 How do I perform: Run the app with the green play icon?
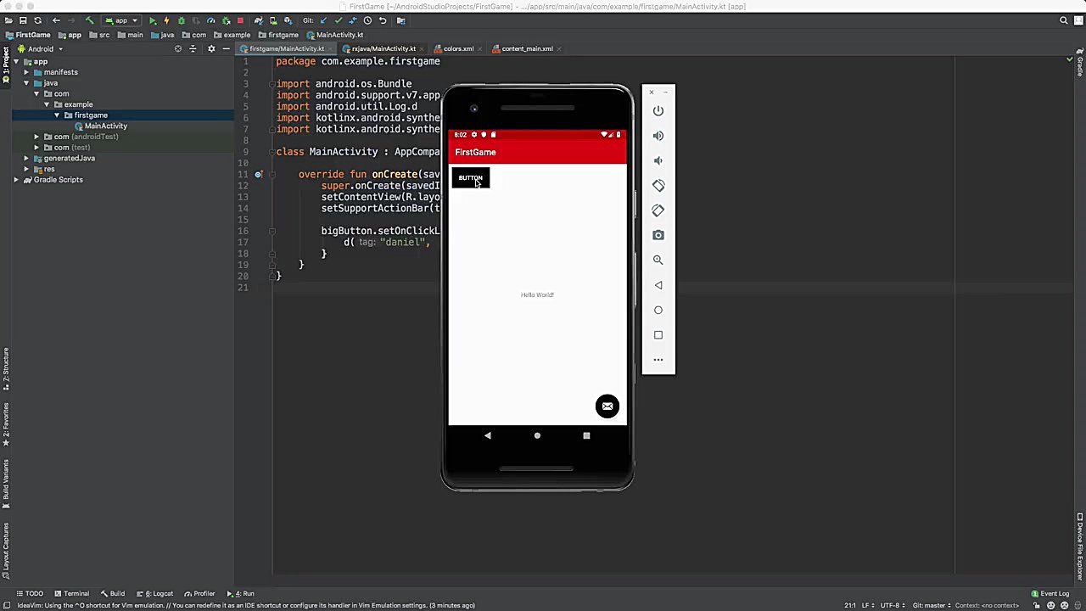click(x=153, y=20)
